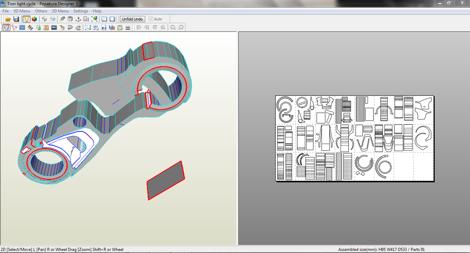Click the dashed rectangle selection icon
The width and height of the screenshot is (470, 253).
pyautogui.click(x=88, y=27)
